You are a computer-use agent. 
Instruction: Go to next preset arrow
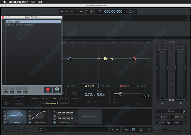pos(117,130)
